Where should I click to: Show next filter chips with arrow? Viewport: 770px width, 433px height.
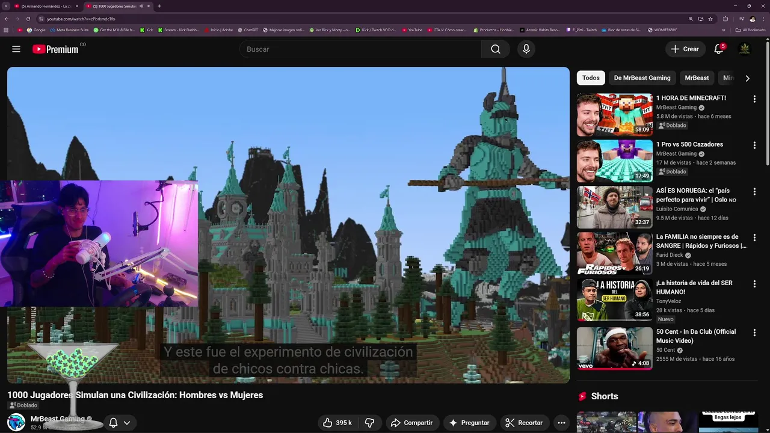point(747,78)
